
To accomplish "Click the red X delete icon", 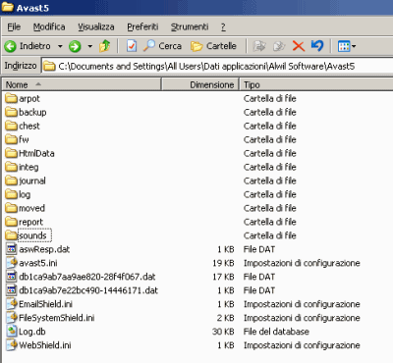I will (299, 46).
